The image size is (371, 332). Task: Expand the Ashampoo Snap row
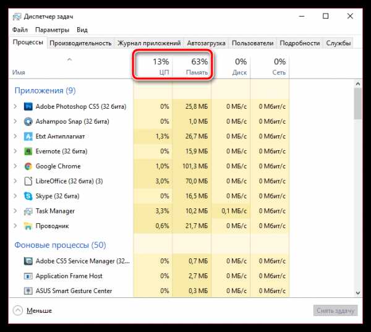15,121
